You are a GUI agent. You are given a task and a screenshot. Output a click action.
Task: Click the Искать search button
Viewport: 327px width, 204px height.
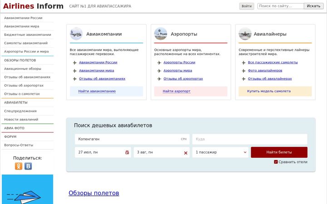coord(313,6)
